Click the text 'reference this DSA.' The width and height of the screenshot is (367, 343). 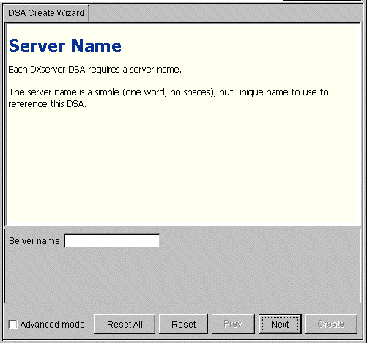click(x=48, y=104)
